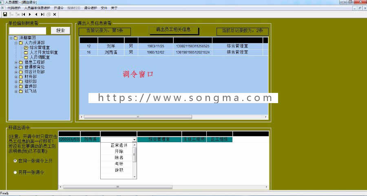This screenshot has height=196, width=367.
Task: Open the 调令维护 menu
Action: click(x=91, y=8)
